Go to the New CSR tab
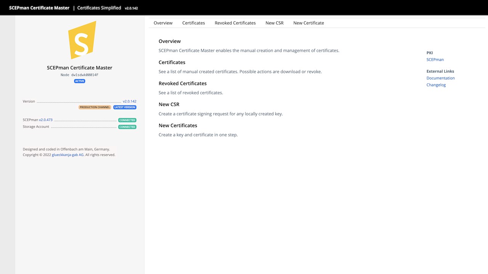Viewport: 488px width, 274px height. coord(274,23)
